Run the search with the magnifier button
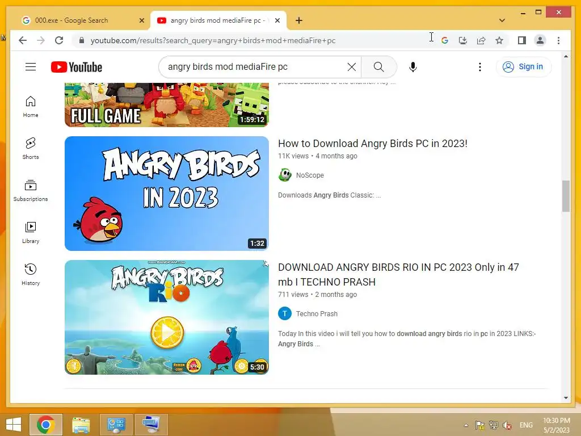The height and width of the screenshot is (436, 581). [378, 67]
